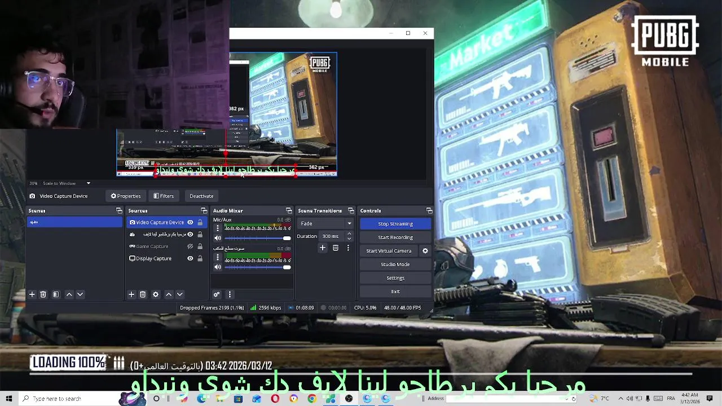Viewport: 722px width, 406px height.
Task: Select the scene in the Scenes list
Action: click(x=74, y=222)
